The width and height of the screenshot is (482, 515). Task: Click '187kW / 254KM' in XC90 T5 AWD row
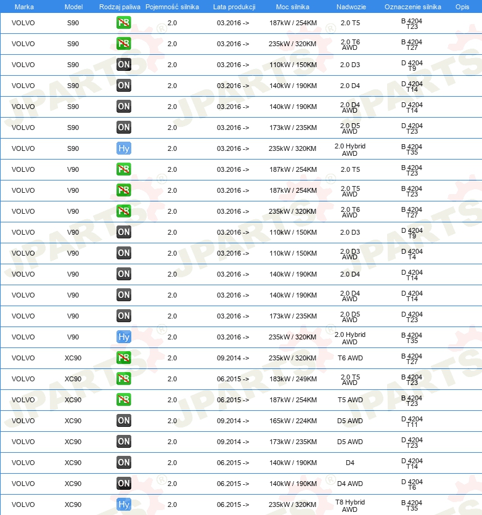(x=293, y=400)
